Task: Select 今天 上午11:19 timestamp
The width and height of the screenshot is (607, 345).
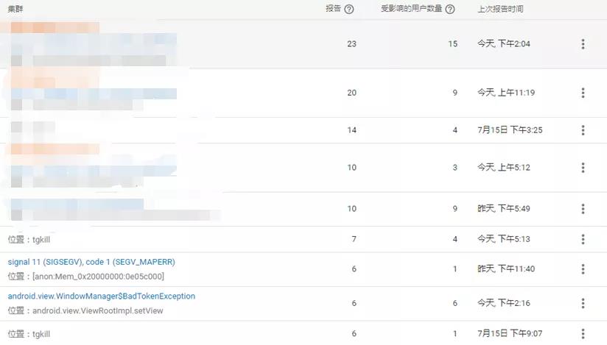Action: tap(506, 93)
